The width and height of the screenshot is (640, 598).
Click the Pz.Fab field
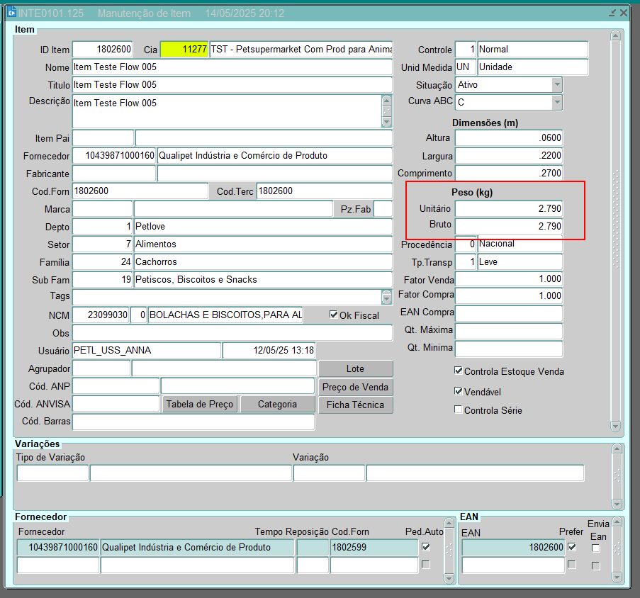coord(383,209)
